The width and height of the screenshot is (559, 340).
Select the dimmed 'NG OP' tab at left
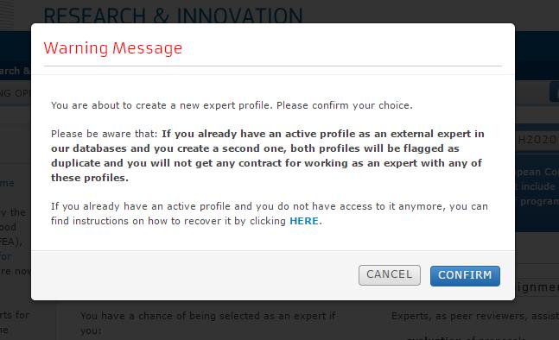pos(16,93)
